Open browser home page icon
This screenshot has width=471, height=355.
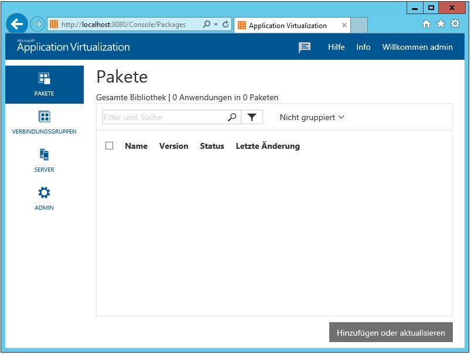coord(426,24)
